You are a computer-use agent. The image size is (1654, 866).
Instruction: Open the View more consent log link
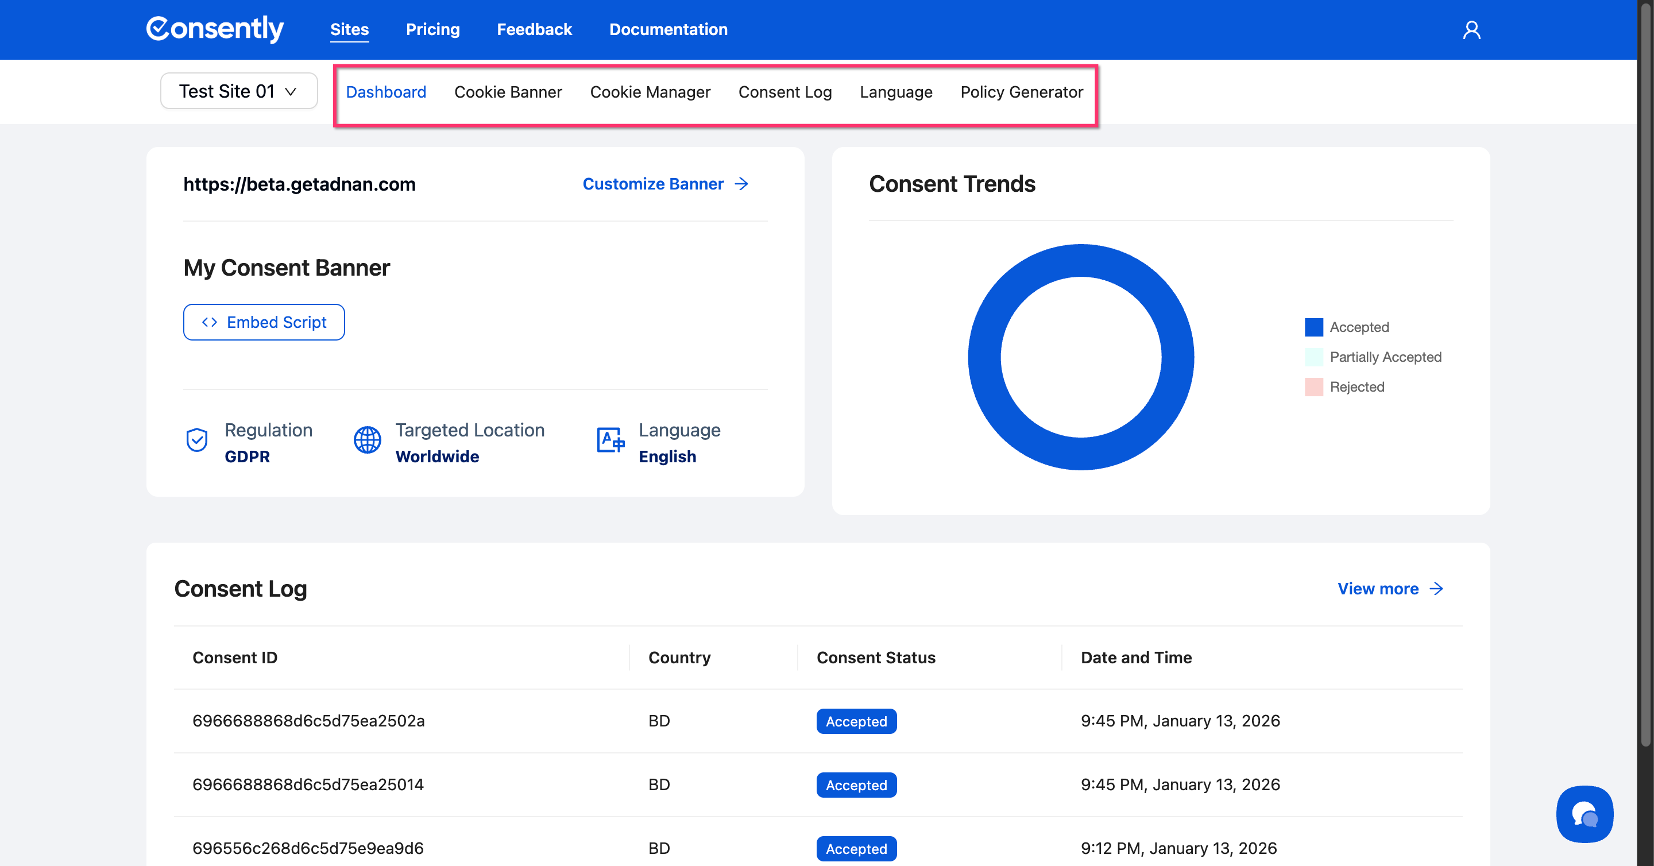point(1377,589)
